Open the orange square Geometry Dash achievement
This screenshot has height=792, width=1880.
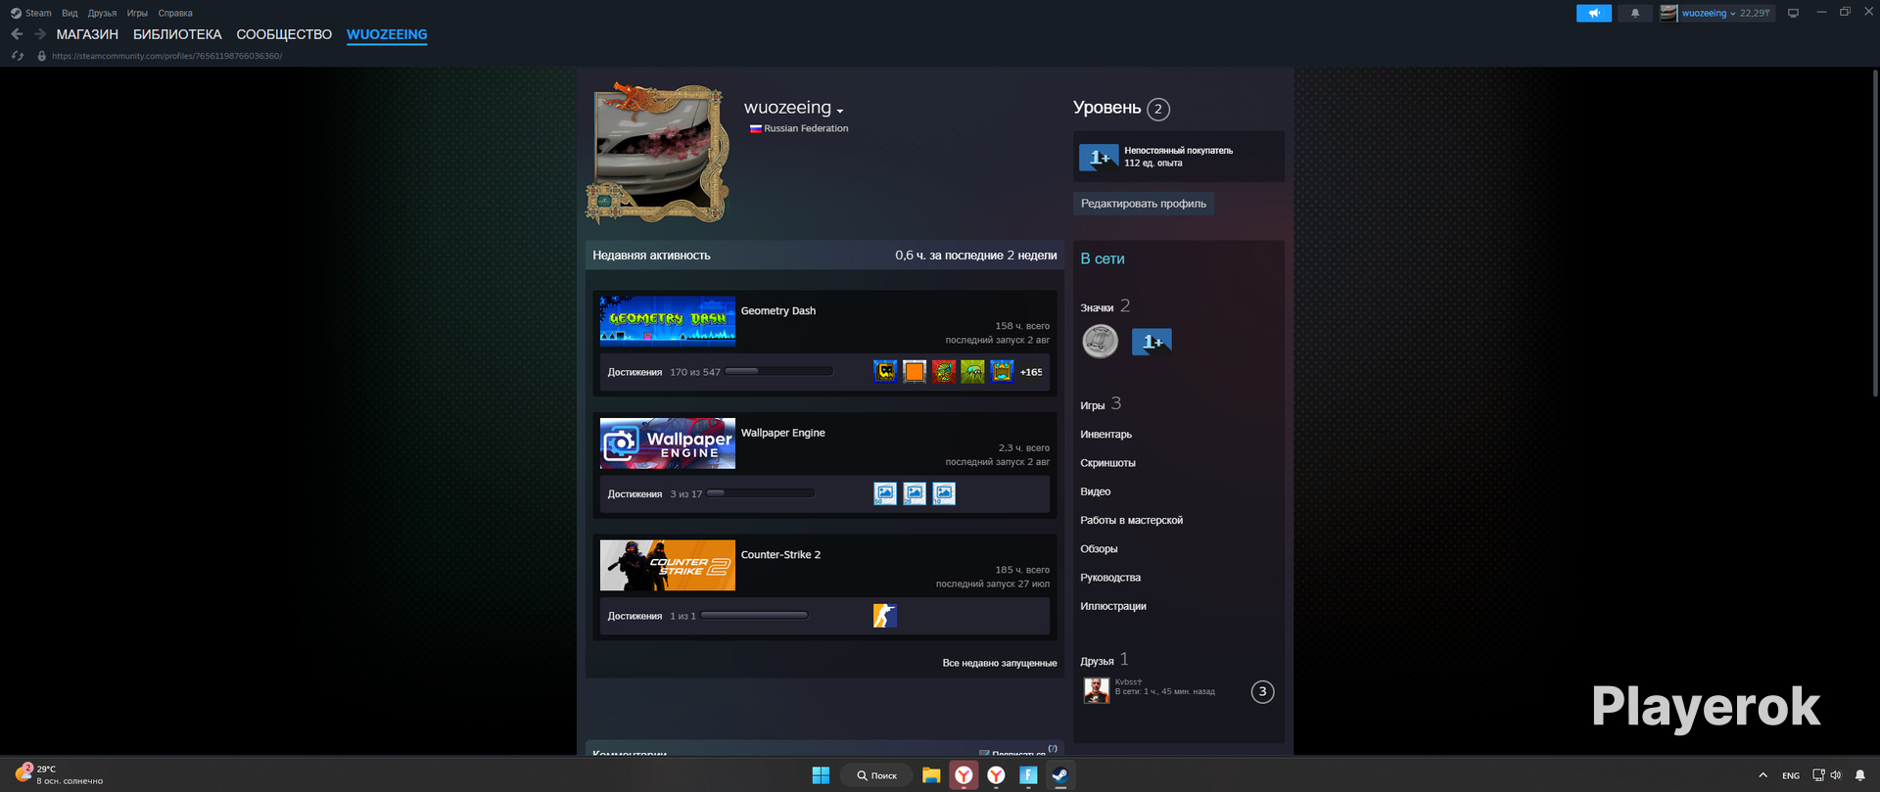point(915,371)
